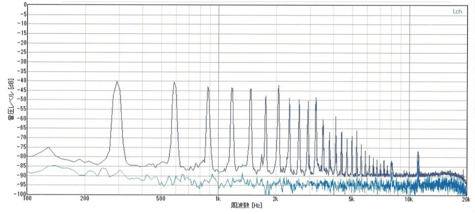The height and width of the screenshot is (214, 475).
Task: Click the third harmonic peak near 900 Hz
Action: pyautogui.click(x=208, y=88)
